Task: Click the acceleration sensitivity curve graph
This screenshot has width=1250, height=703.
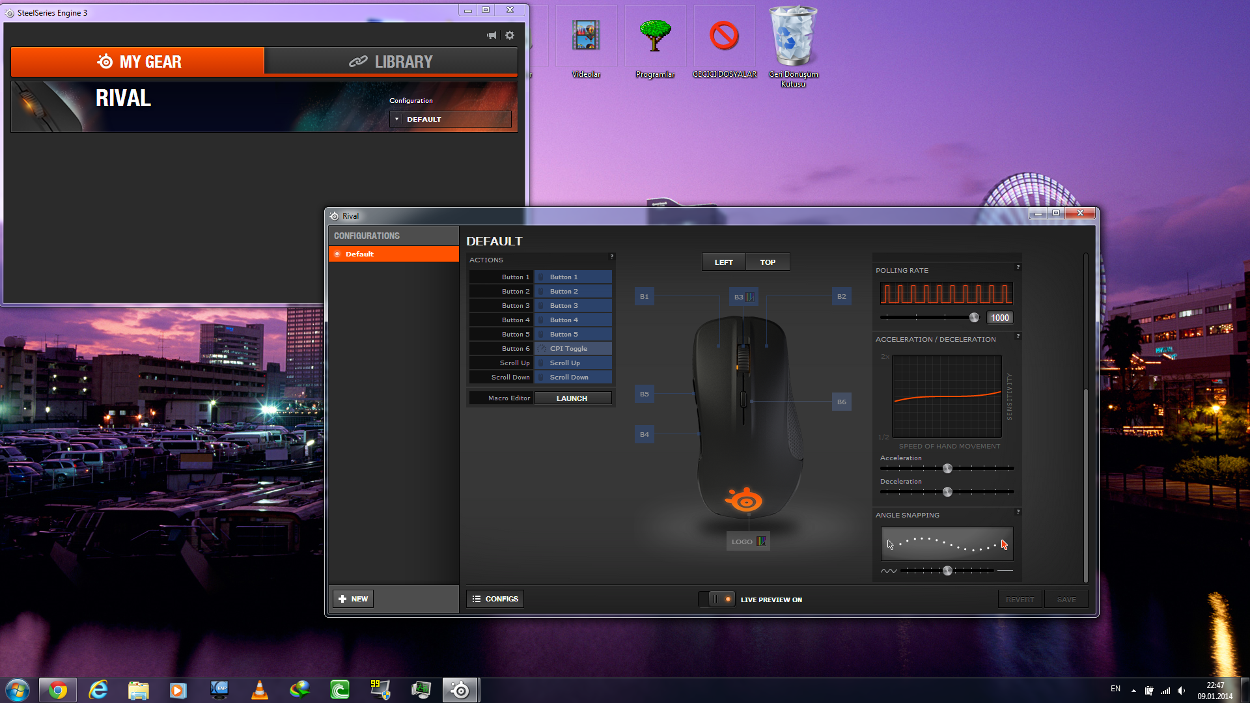Action: coord(947,396)
